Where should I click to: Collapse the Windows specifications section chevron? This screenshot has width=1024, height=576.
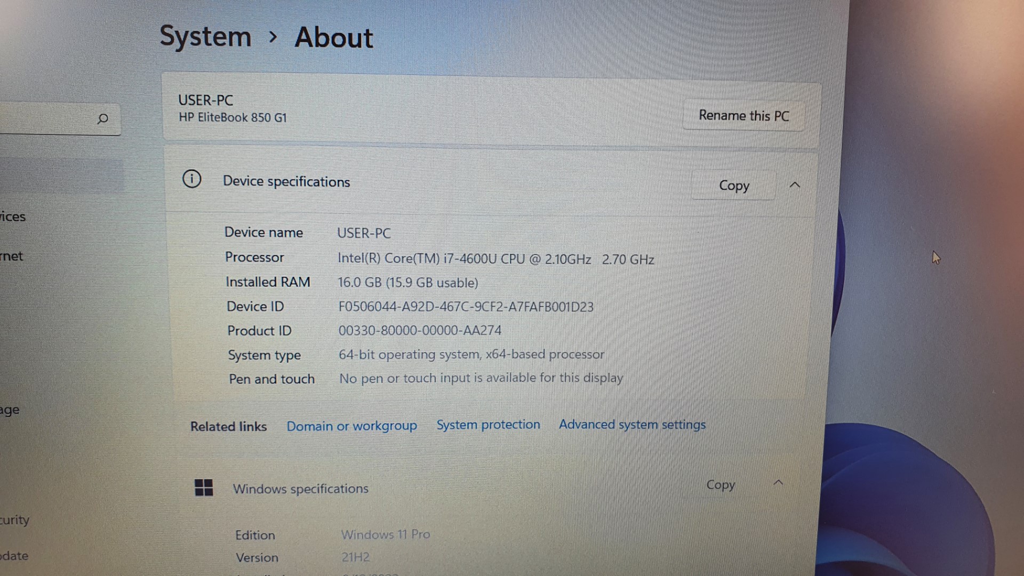pyautogui.click(x=778, y=483)
